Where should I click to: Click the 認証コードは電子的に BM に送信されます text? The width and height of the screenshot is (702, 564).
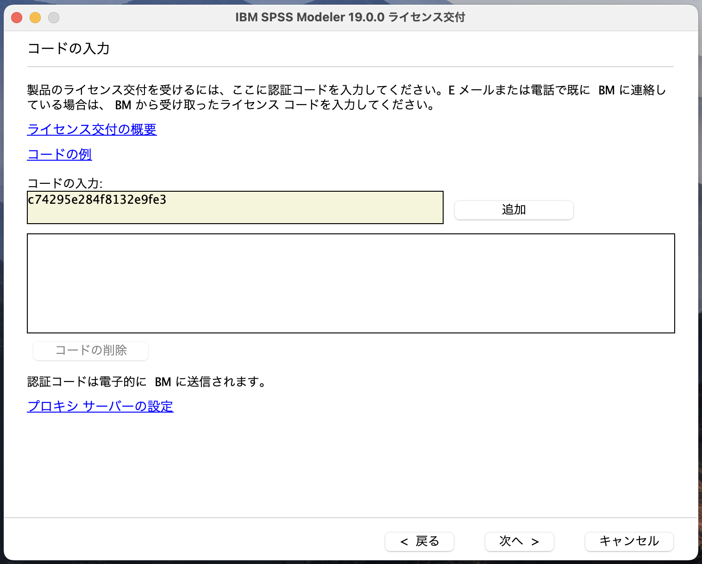click(x=146, y=382)
